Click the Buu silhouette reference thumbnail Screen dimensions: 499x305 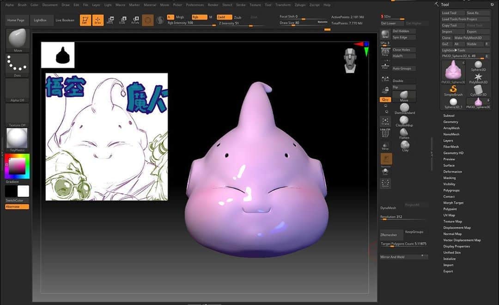58,55
